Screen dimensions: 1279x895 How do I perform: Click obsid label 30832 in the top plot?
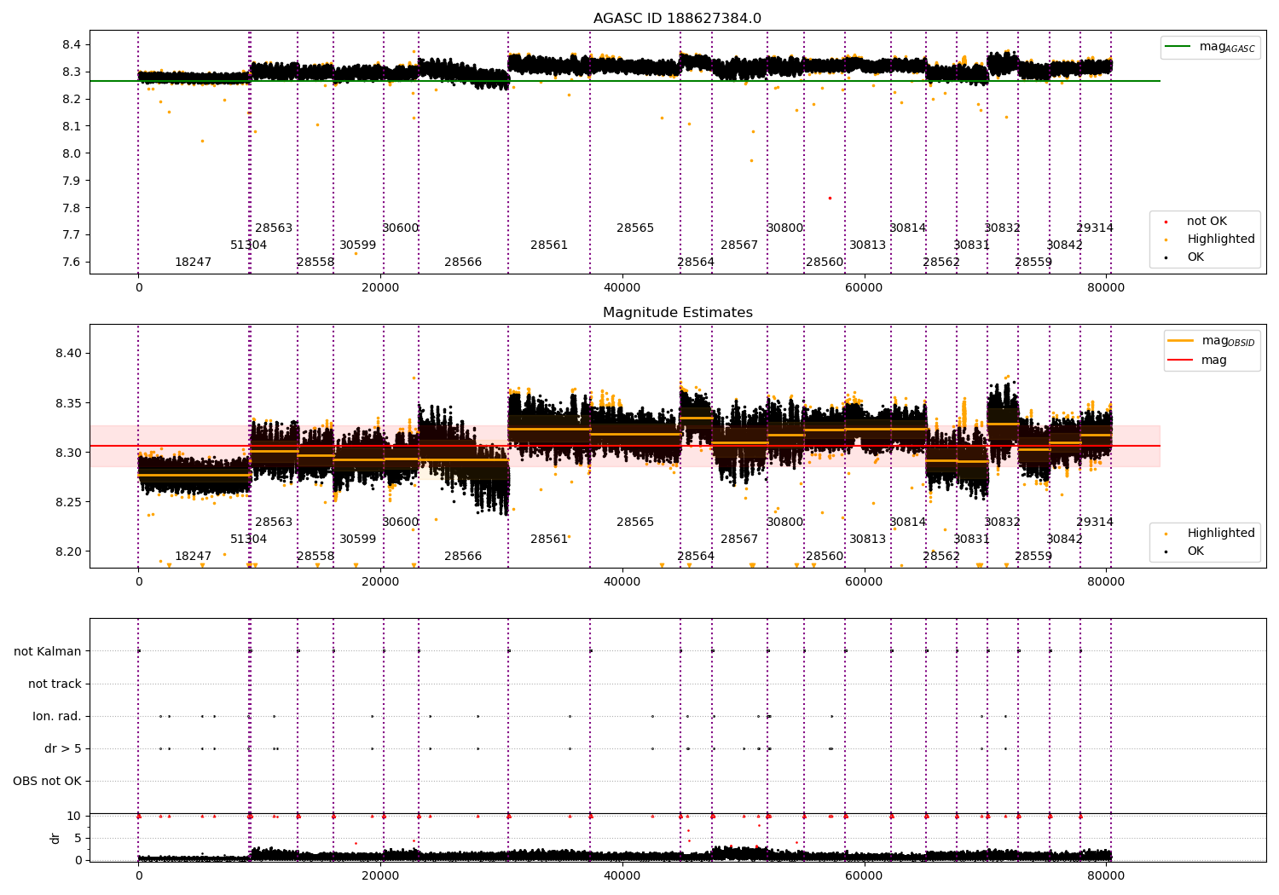1002,228
